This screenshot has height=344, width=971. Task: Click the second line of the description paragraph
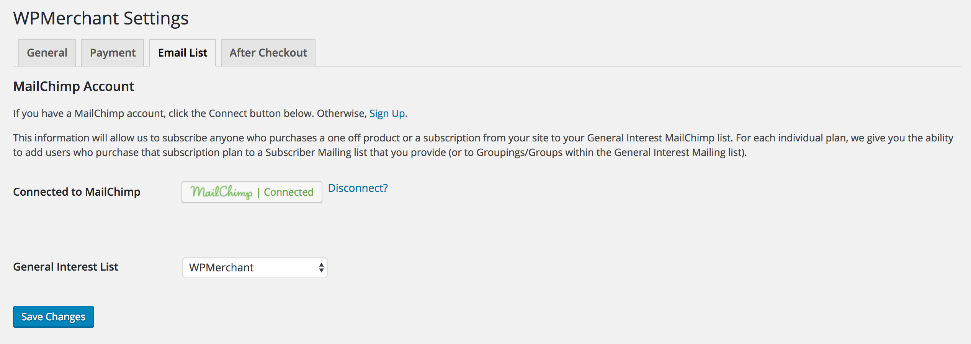point(379,153)
